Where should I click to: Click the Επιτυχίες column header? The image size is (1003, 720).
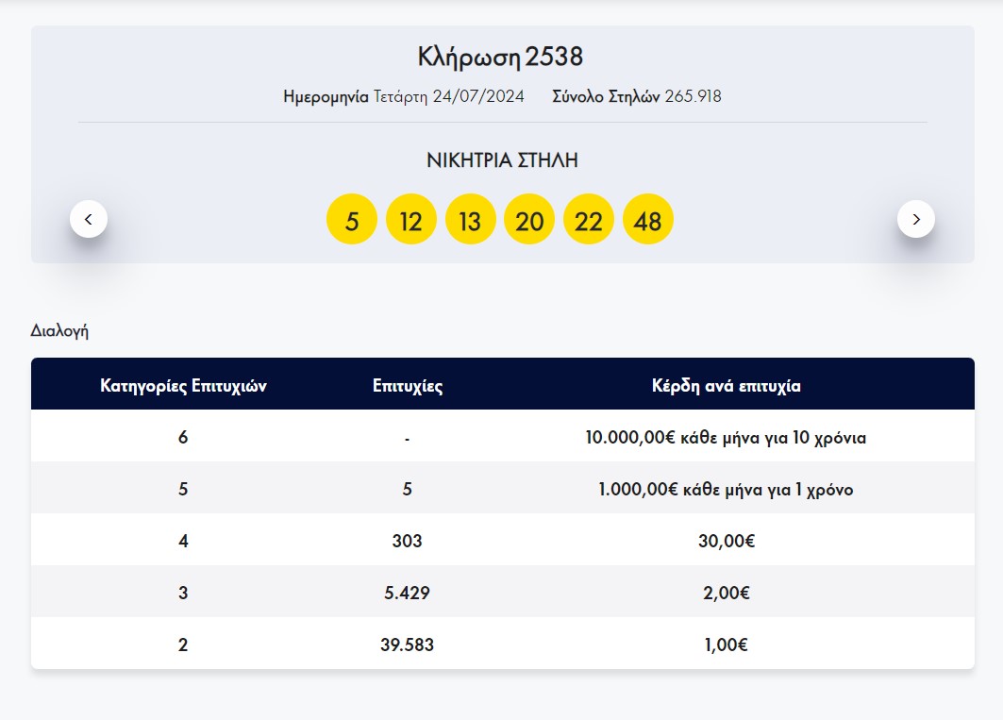tap(408, 386)
